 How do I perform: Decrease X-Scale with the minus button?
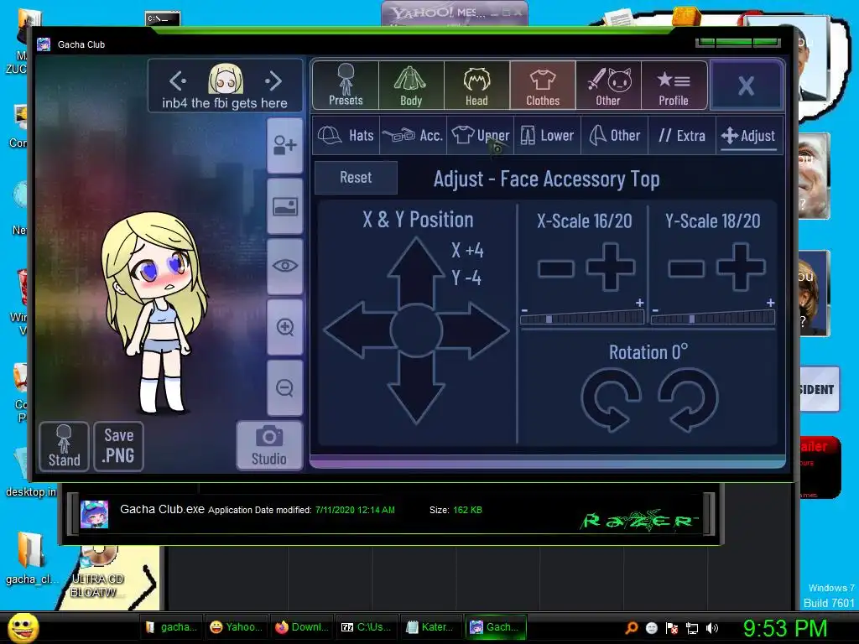pos(556,268)
